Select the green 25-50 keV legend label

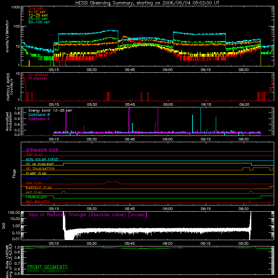[x=38, y=19]
